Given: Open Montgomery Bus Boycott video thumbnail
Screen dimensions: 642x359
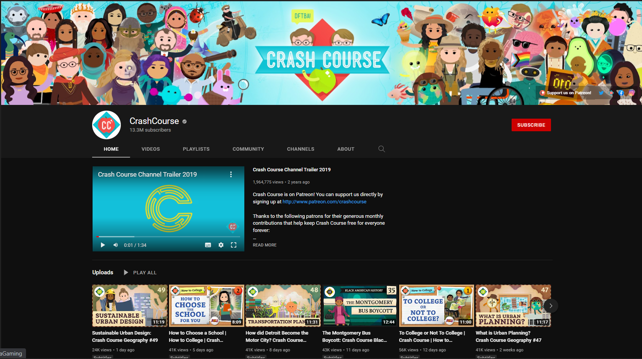Looking at the screenshot, I should pyautogui.click(x=360, y=306).
